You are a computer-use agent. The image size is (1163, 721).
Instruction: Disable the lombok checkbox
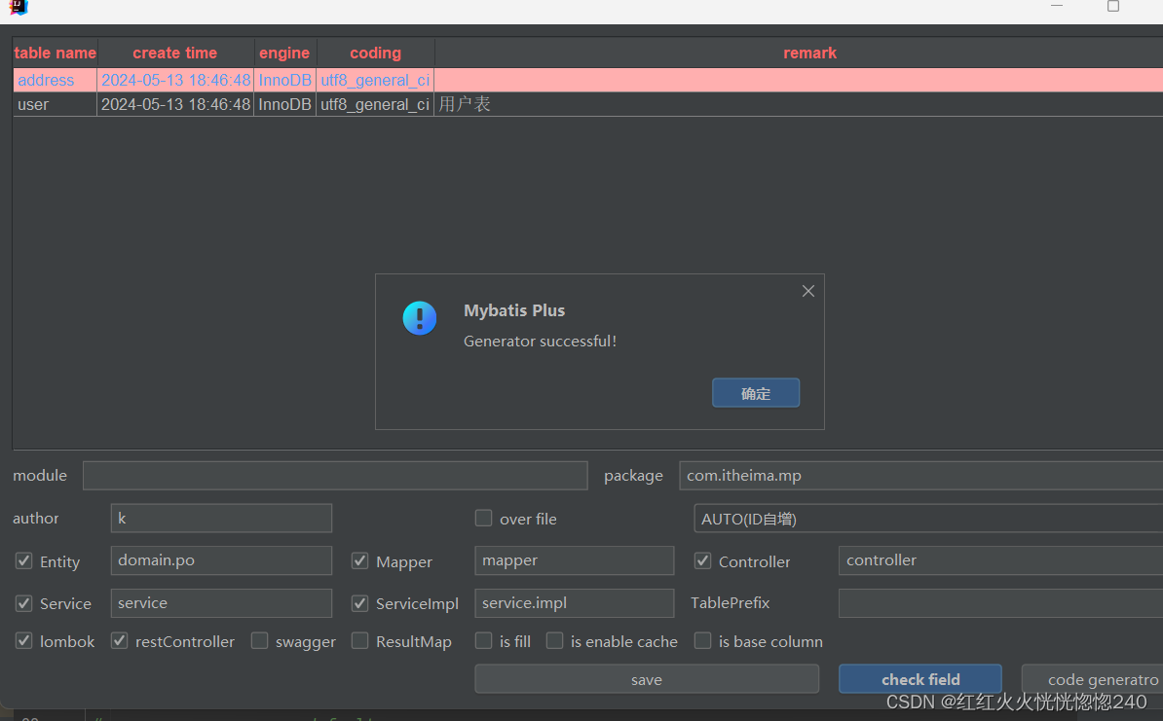click(23, 641)
